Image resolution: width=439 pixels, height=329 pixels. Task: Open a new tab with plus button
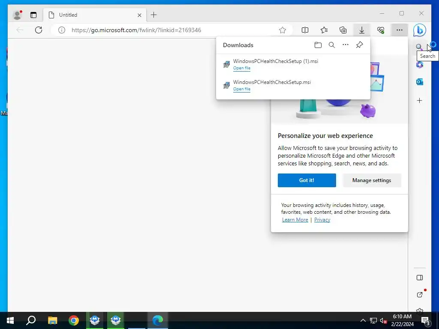pos(154,15)
